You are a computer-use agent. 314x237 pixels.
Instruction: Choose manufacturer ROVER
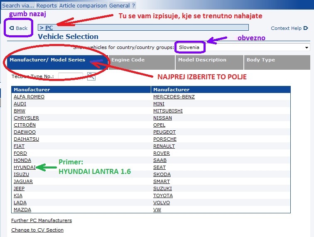coord(162,153)
